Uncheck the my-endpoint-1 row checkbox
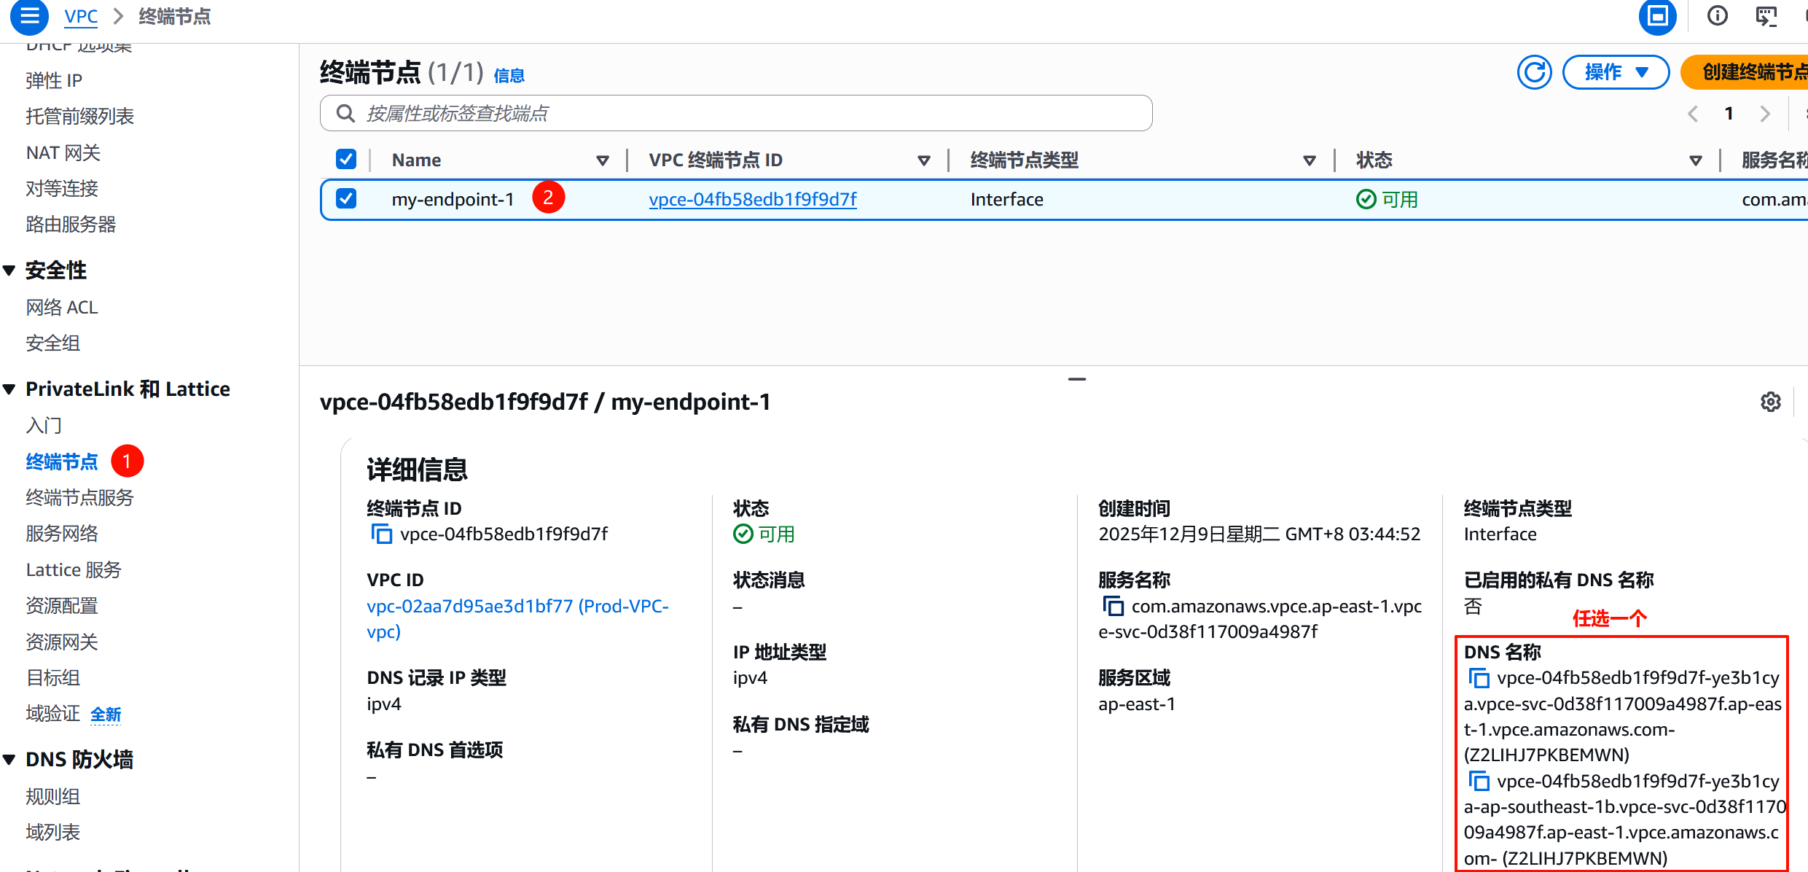Viewport: 1808px width, 872px height. coord(346,199)
